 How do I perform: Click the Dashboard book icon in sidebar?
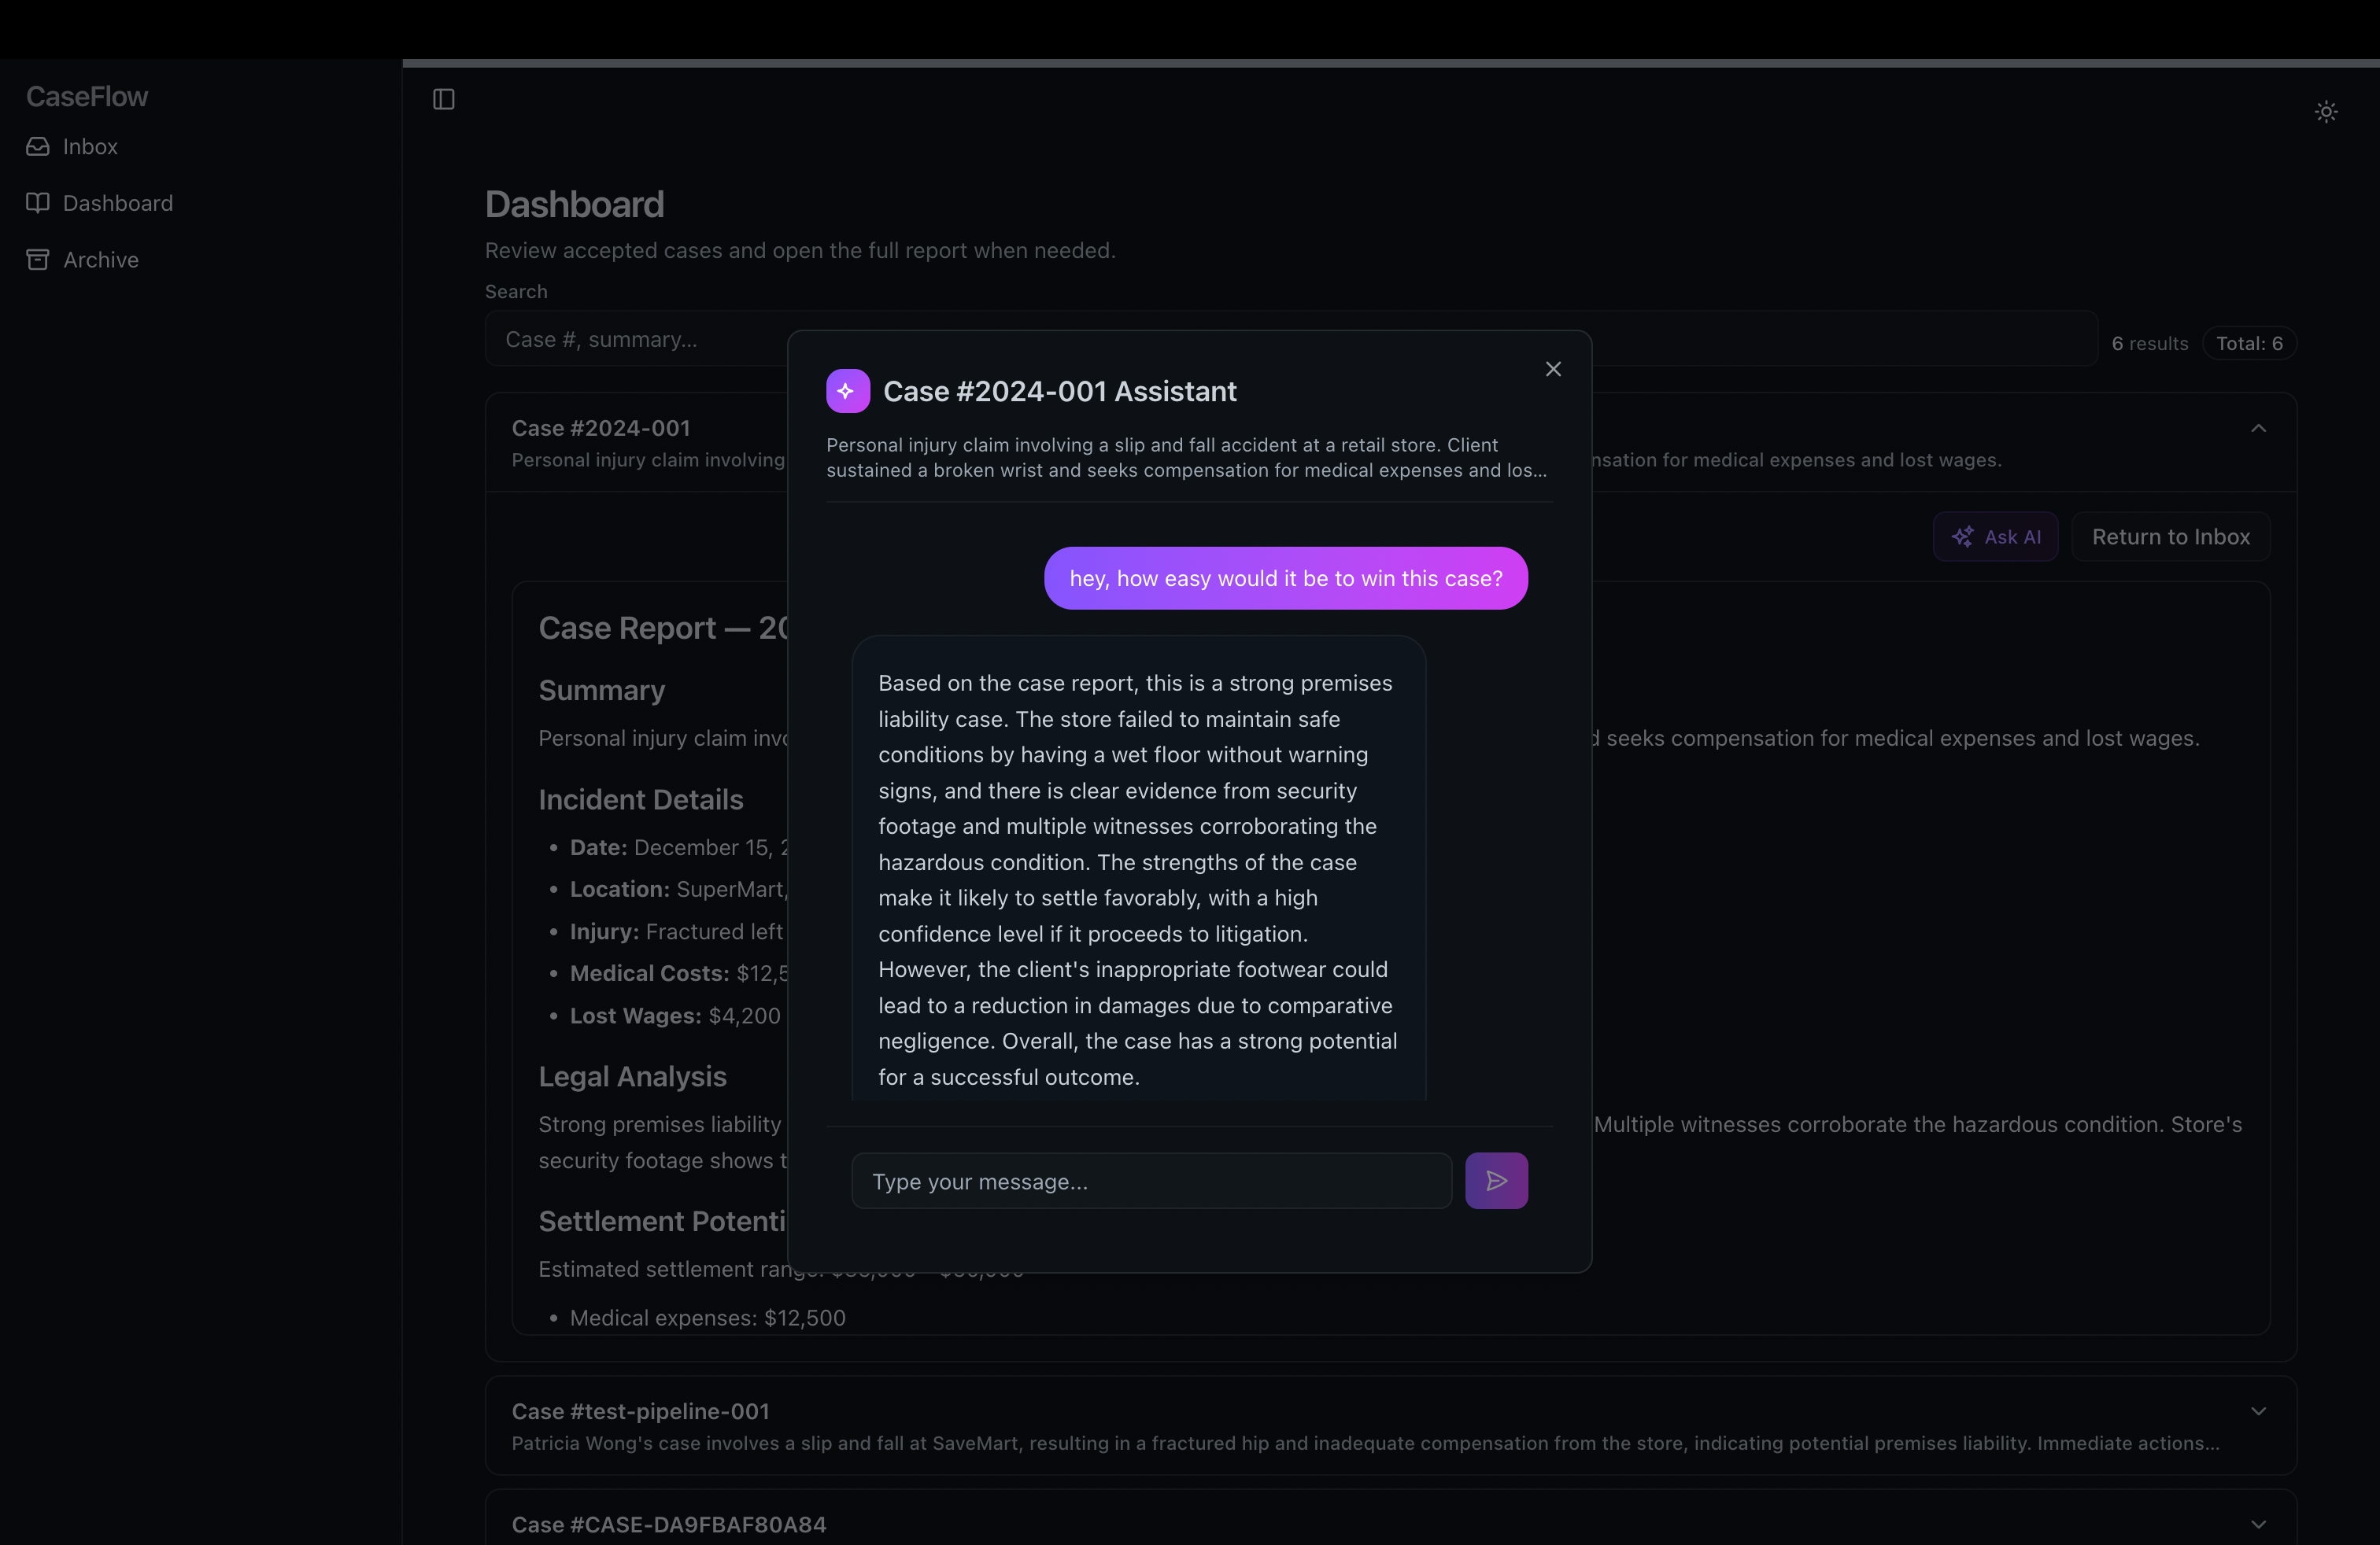click(38, 203)
